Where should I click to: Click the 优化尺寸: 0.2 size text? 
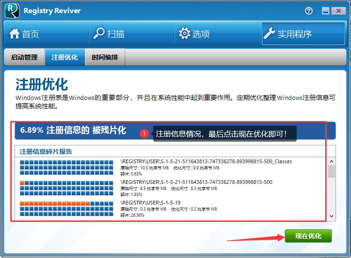(194, 209)
